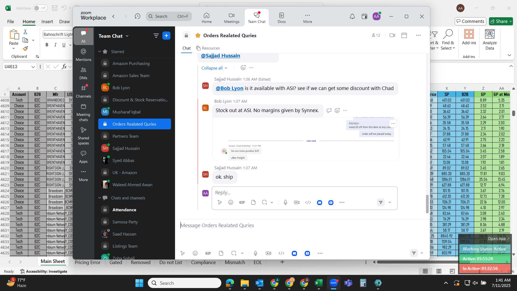Switch Excel to Page Break Preview view

coord(452,271)
